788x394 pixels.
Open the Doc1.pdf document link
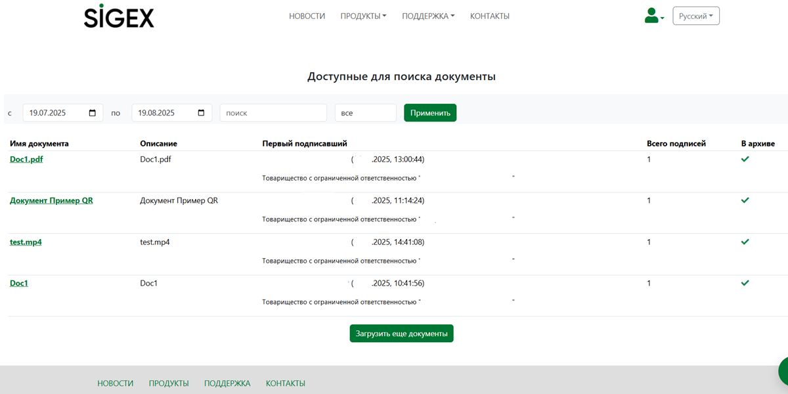26,160
